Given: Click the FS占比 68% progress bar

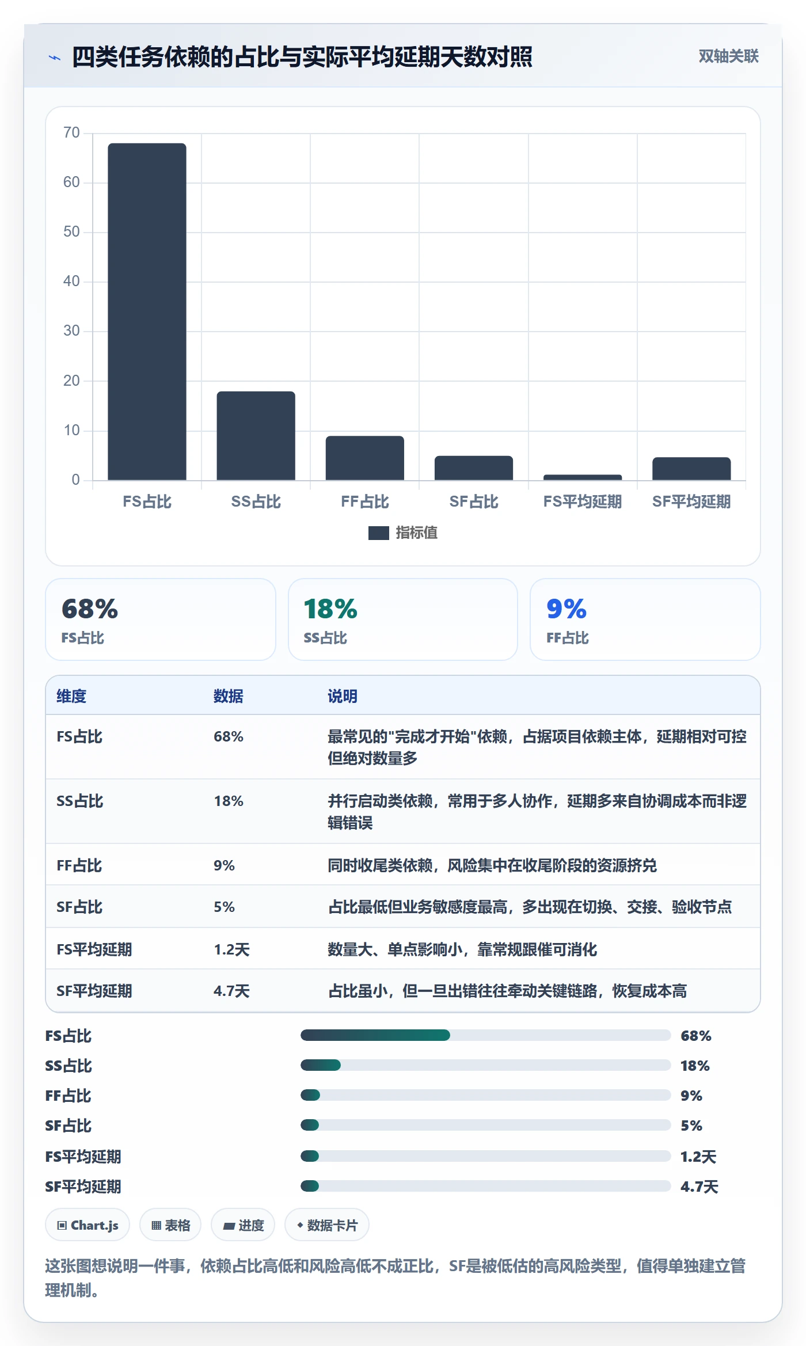Looking at the screenshot, I should [x=485, y=1035].
